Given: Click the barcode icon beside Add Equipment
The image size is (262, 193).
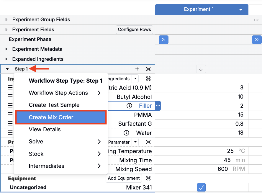Looking at the screenshot, I should coord(148,178).
